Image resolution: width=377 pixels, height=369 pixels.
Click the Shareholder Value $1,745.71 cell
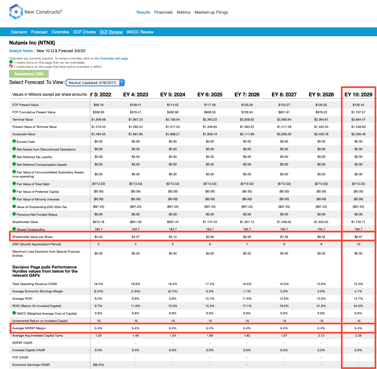(x=358, y=222)
